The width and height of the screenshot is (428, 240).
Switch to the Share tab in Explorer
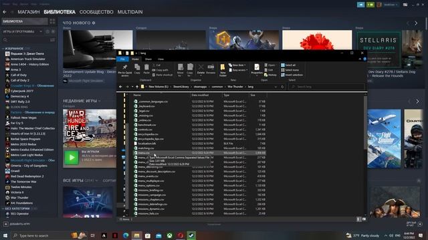click(x=148, y=59)
